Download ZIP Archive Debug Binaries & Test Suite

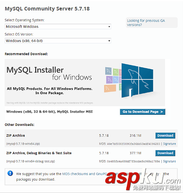[165, 153]
